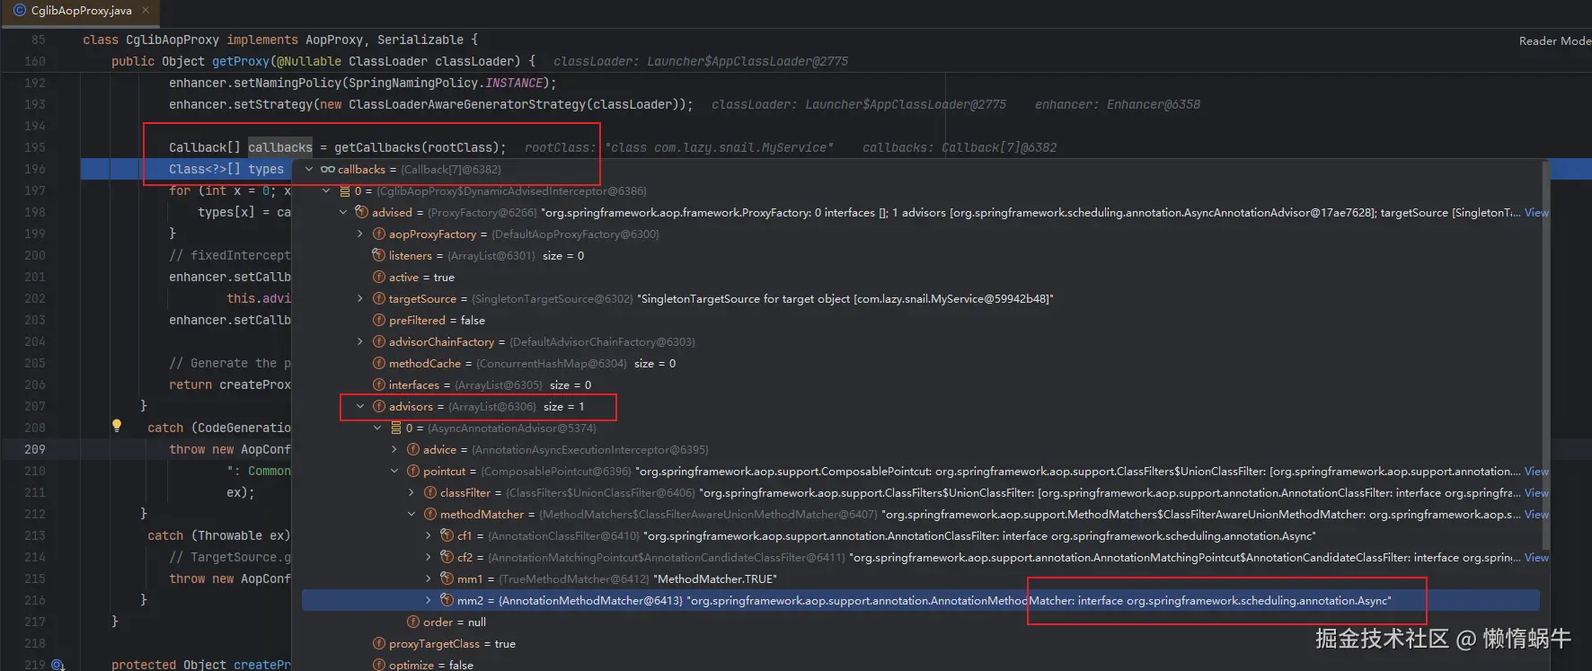Collapse the methodMatcher node
The image size is (1592, 671).
point(411,514)
